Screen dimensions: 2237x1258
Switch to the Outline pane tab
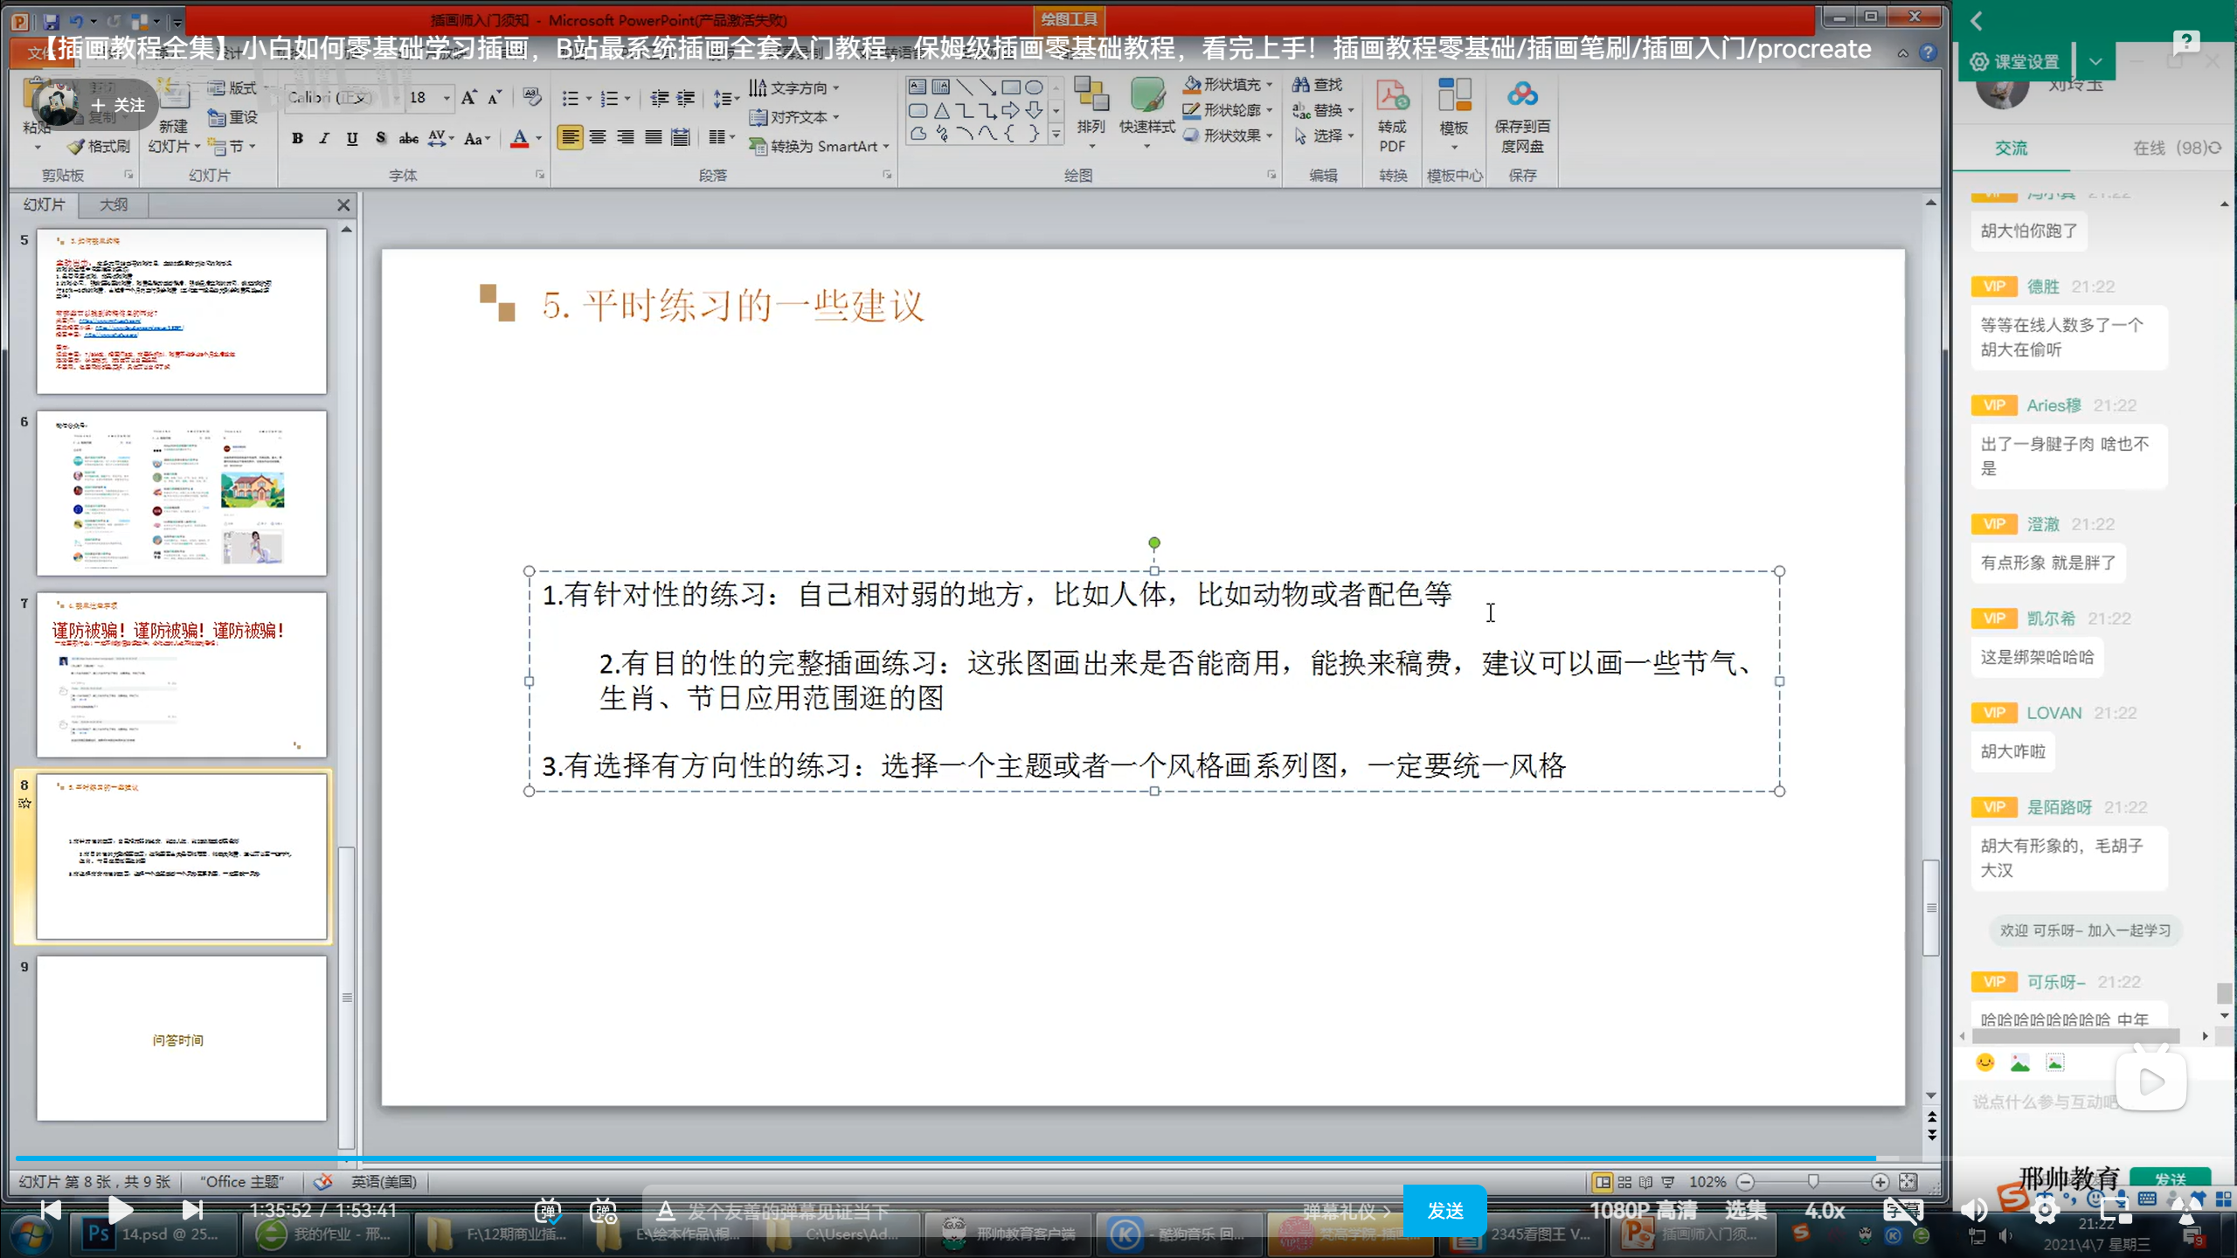pyautogui.click(x=114, y=204)
